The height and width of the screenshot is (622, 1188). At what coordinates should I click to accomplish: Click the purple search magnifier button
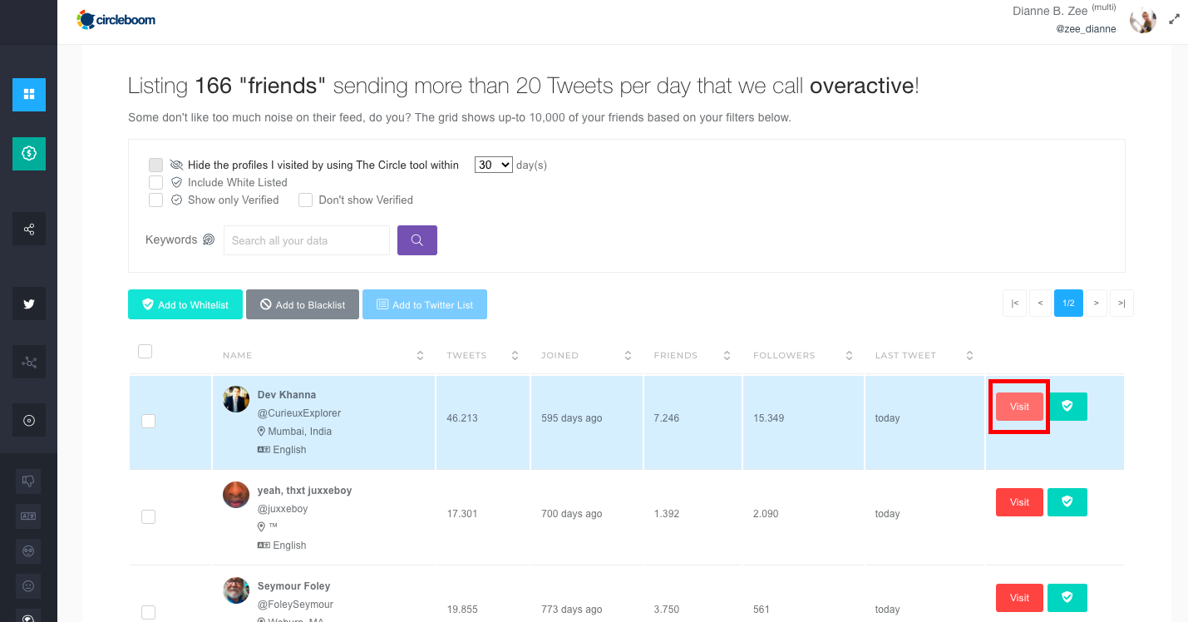click(x=417, y=240)
